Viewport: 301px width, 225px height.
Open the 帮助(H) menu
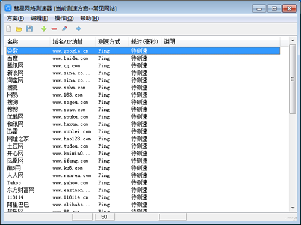pyautogui.click(x=90, y=19)
